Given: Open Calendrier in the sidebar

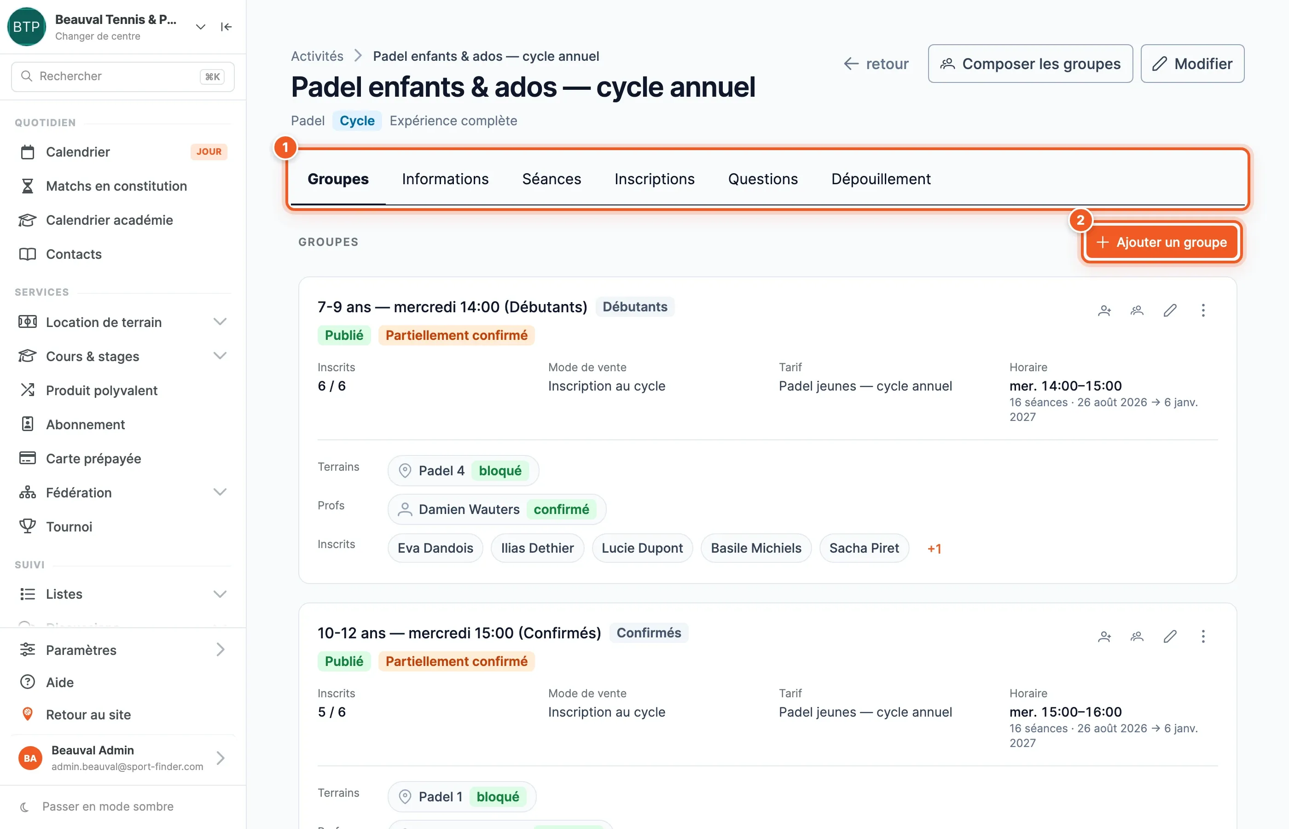Looking at the screenshot, I should tap(122, 152).
